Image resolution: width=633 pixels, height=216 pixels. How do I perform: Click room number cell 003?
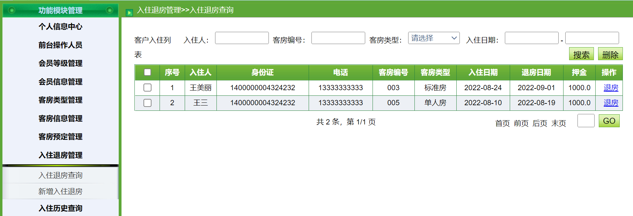coord(393,88)
